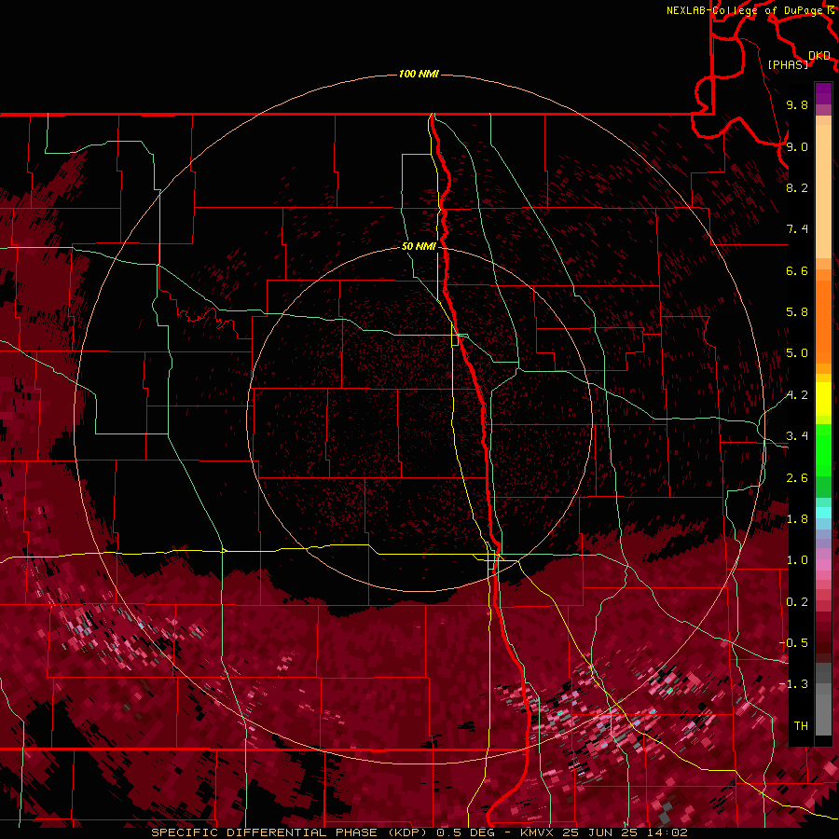Click the TH threshold label on scale

click(x=801, y=726)
